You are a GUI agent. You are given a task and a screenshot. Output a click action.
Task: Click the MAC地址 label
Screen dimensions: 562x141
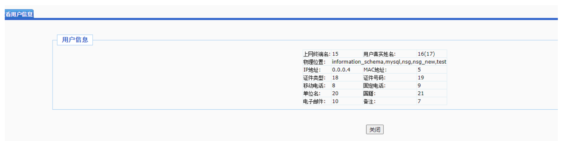[375, 70]
